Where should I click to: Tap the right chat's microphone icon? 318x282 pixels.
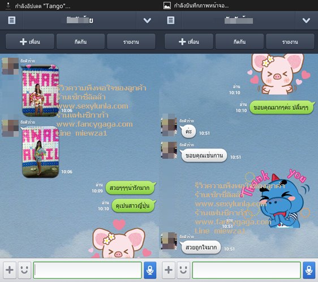309,270
